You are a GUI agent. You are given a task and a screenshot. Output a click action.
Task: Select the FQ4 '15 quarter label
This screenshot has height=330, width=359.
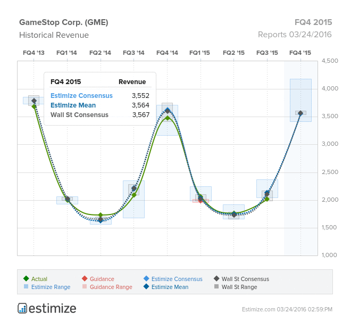click(x=300, y=53)
